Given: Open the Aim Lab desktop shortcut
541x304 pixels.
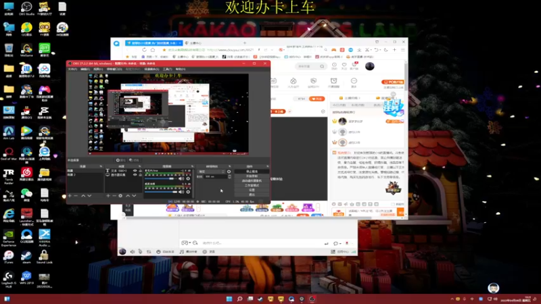Looking at the screenshot, I should point(9,132).
